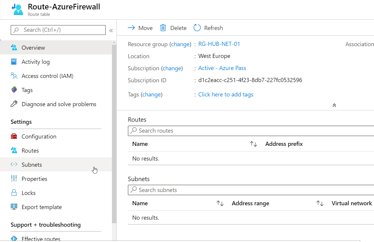Select Export template entry
Viewport: 374px width, 242px height.
(x=56, y=207)
